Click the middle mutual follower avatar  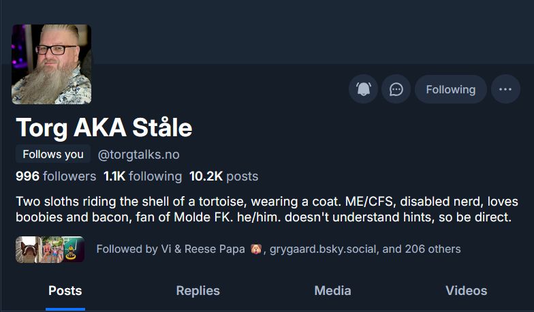click(50, 249)
